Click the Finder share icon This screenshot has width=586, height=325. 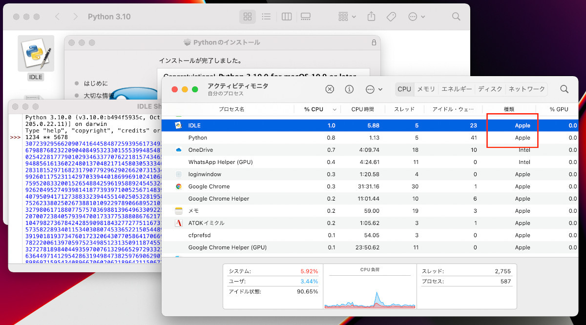click(x=371, y=17)
